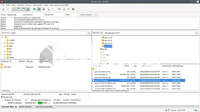Reconnect to the last server

coord(53,9)
